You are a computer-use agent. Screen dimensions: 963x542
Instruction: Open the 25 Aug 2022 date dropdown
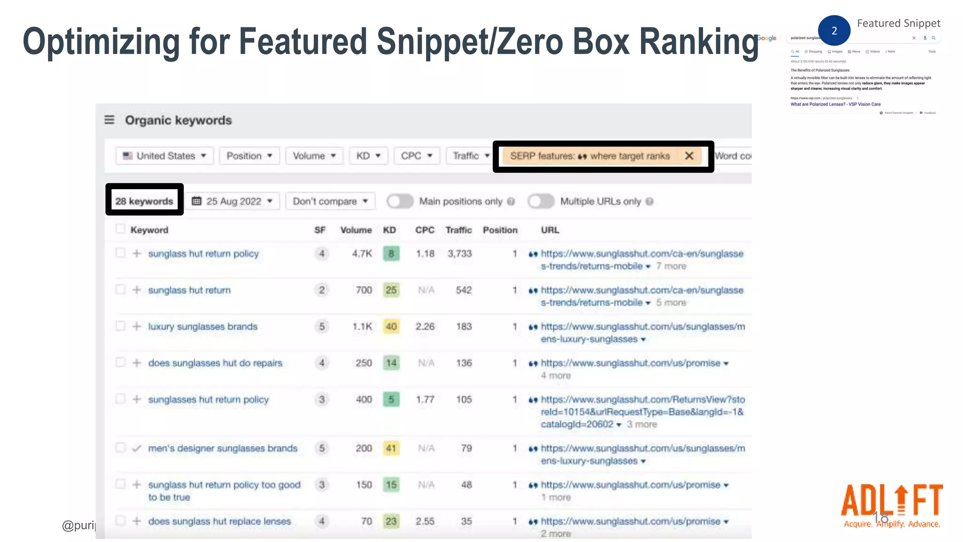tap(232, 201)
